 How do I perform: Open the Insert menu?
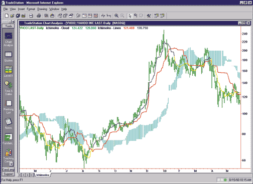(x=21, y=9)
